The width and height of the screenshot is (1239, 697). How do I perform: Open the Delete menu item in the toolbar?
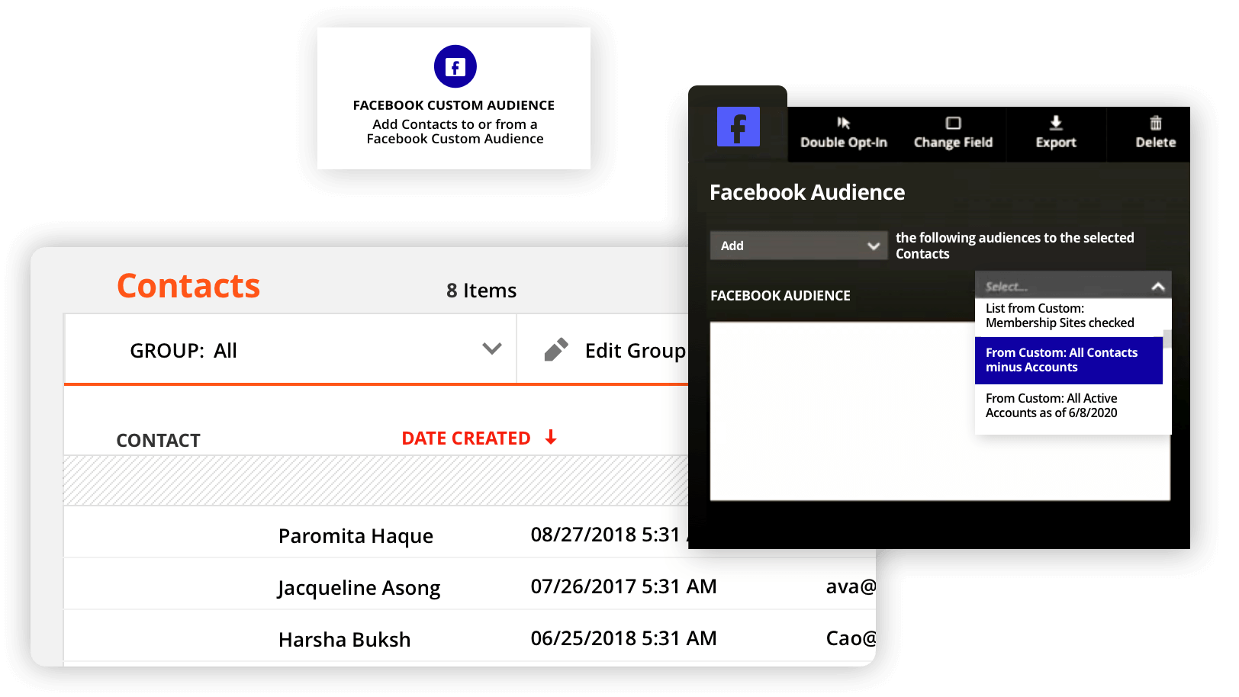point(1155,133)
